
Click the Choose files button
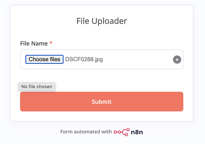coord(44,59)
